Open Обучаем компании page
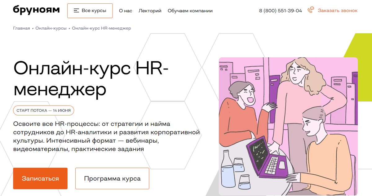The height and width of the screenshot is (196, 372). 190,10
